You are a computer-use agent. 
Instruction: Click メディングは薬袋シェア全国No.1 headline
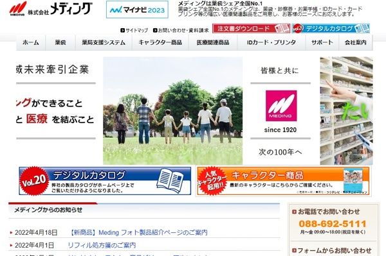click(x=220, y=3)
